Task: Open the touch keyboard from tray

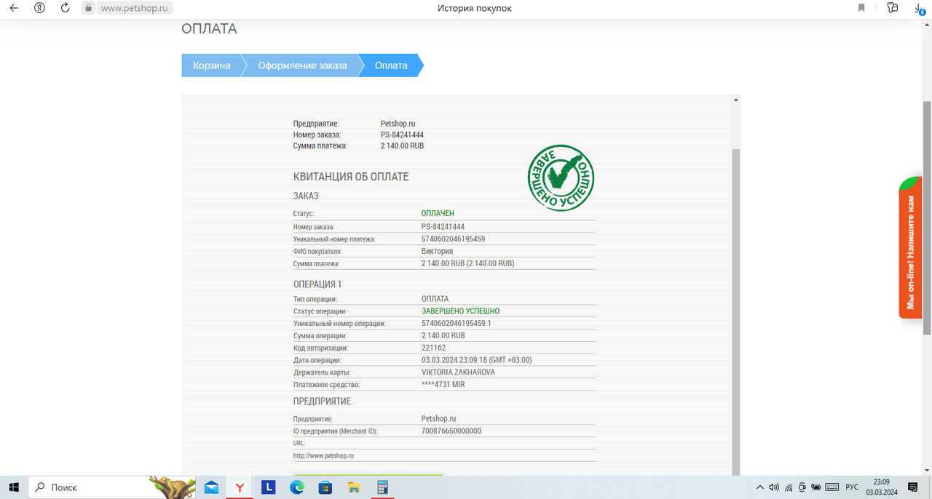Action: coord(832,487)
